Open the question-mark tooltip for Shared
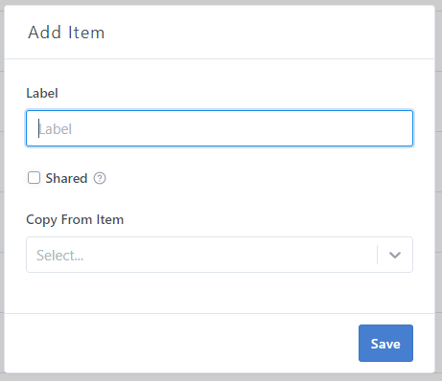This screenshot has height=381, width=442. click(x=100, y=178)
